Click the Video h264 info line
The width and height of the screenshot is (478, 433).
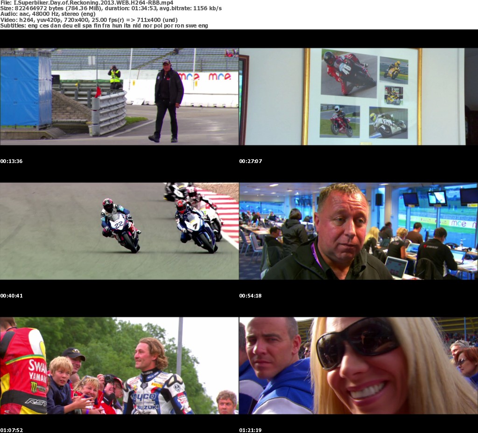(89, 20)
